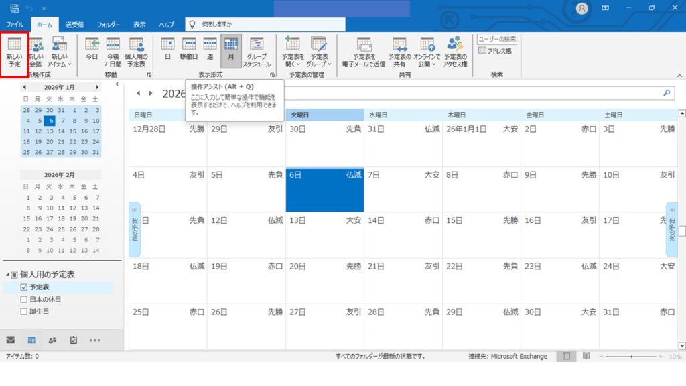This screenshot has width=686, height=386.
Task: Click the アドレス帳 (Address Book) button
Action: pos(496,51)
